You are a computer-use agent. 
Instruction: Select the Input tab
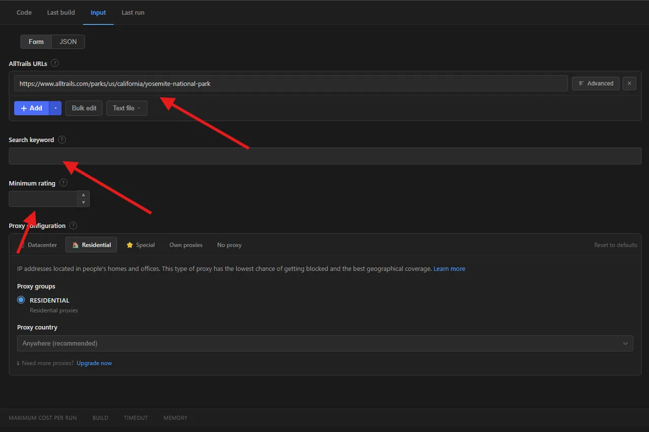pyautogui.click(x=98, y=13)
